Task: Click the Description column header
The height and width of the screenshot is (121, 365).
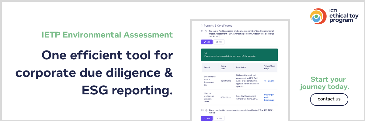Action: pyautogui.click(x=241, y=67)
